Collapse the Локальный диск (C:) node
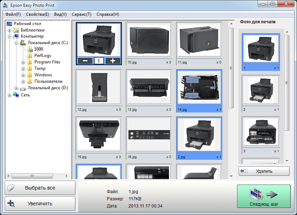This screenshot has width=297, height=215. click(x=16, y=43)
